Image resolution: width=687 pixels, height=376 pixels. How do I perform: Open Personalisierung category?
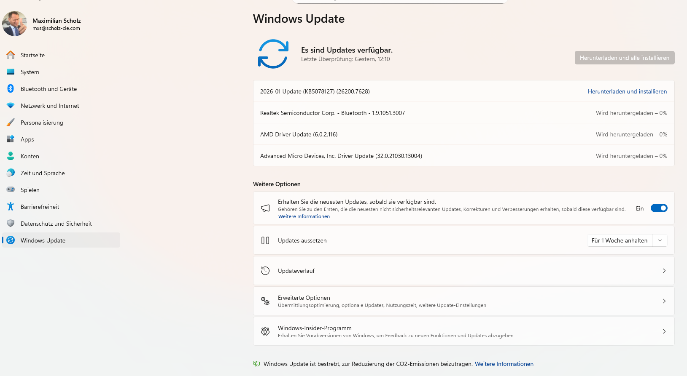(61, 123)
